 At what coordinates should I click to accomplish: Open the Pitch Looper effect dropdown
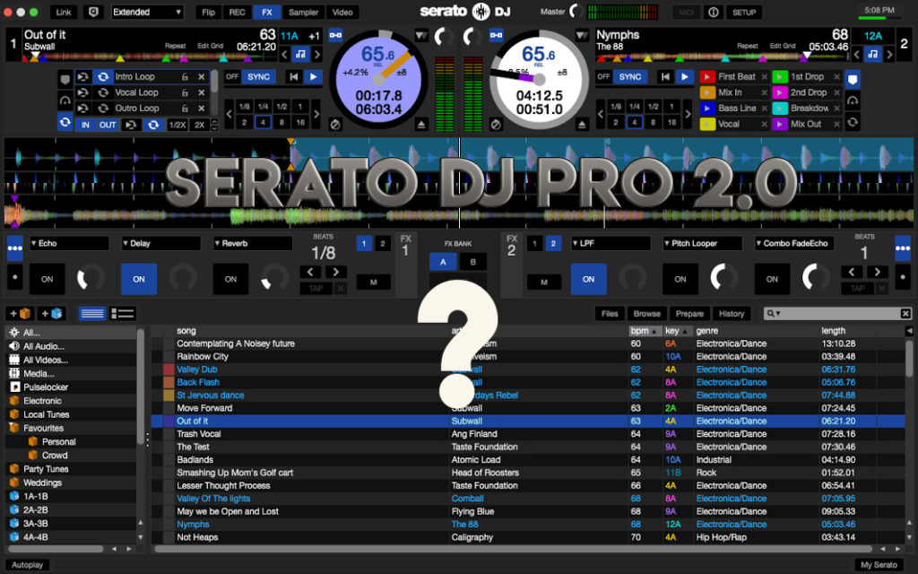(702, 243)
